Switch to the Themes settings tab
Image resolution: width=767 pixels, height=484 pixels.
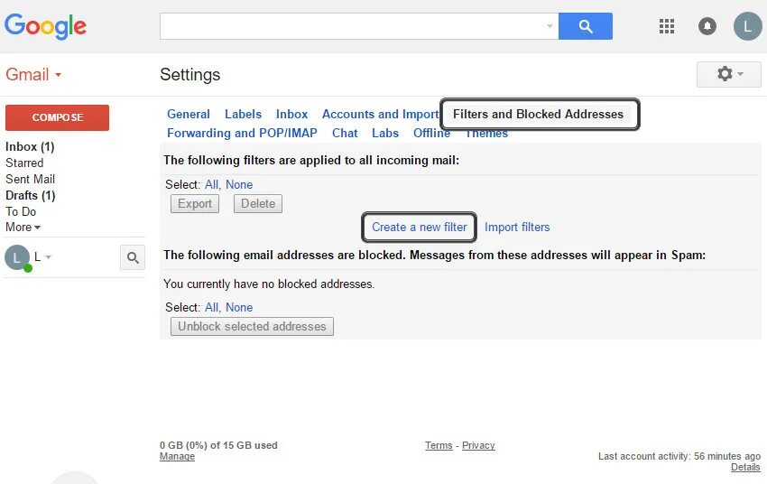tap(486, 133)
